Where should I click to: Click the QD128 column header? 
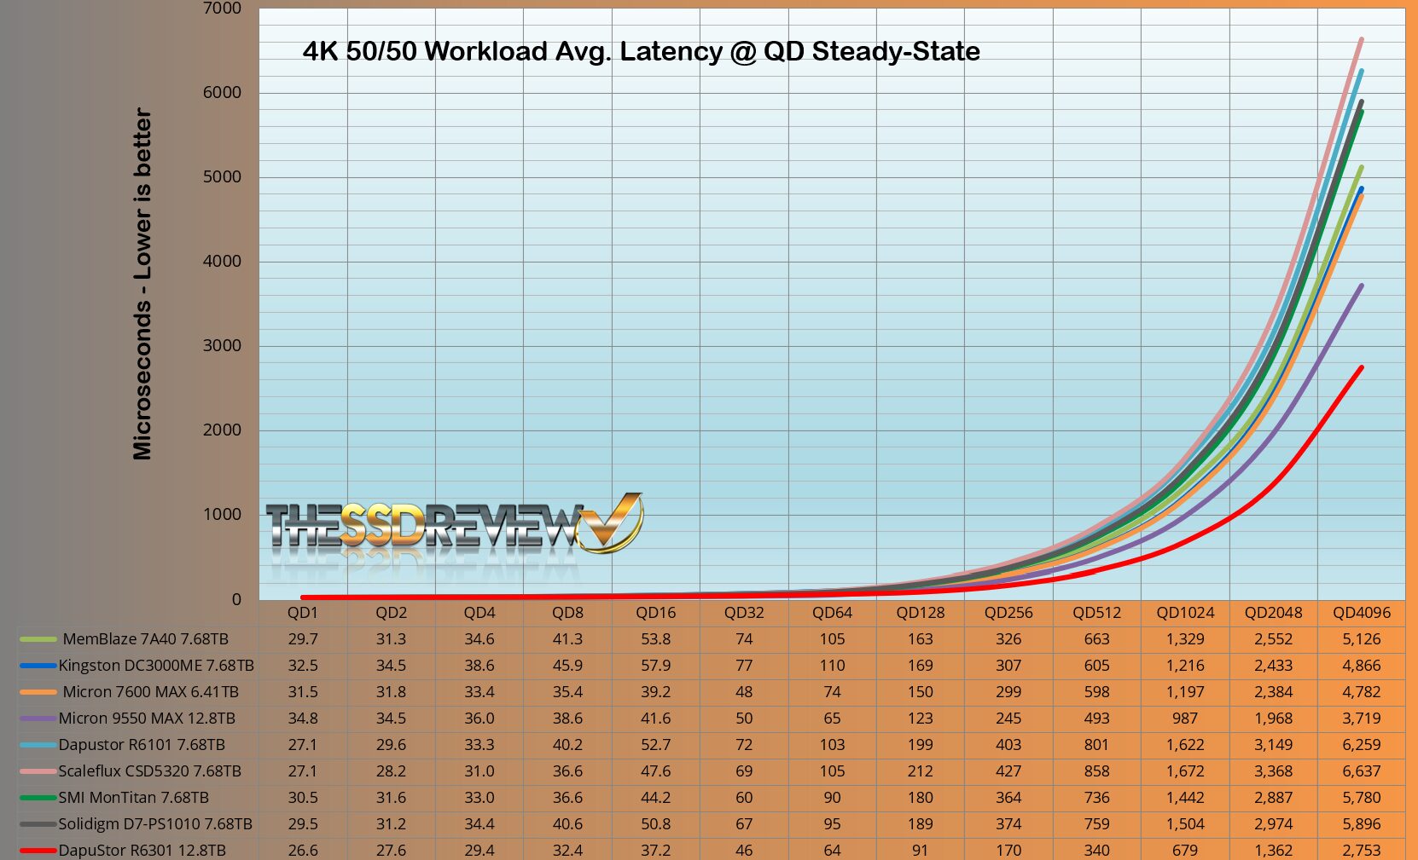[x=921, y=612]
